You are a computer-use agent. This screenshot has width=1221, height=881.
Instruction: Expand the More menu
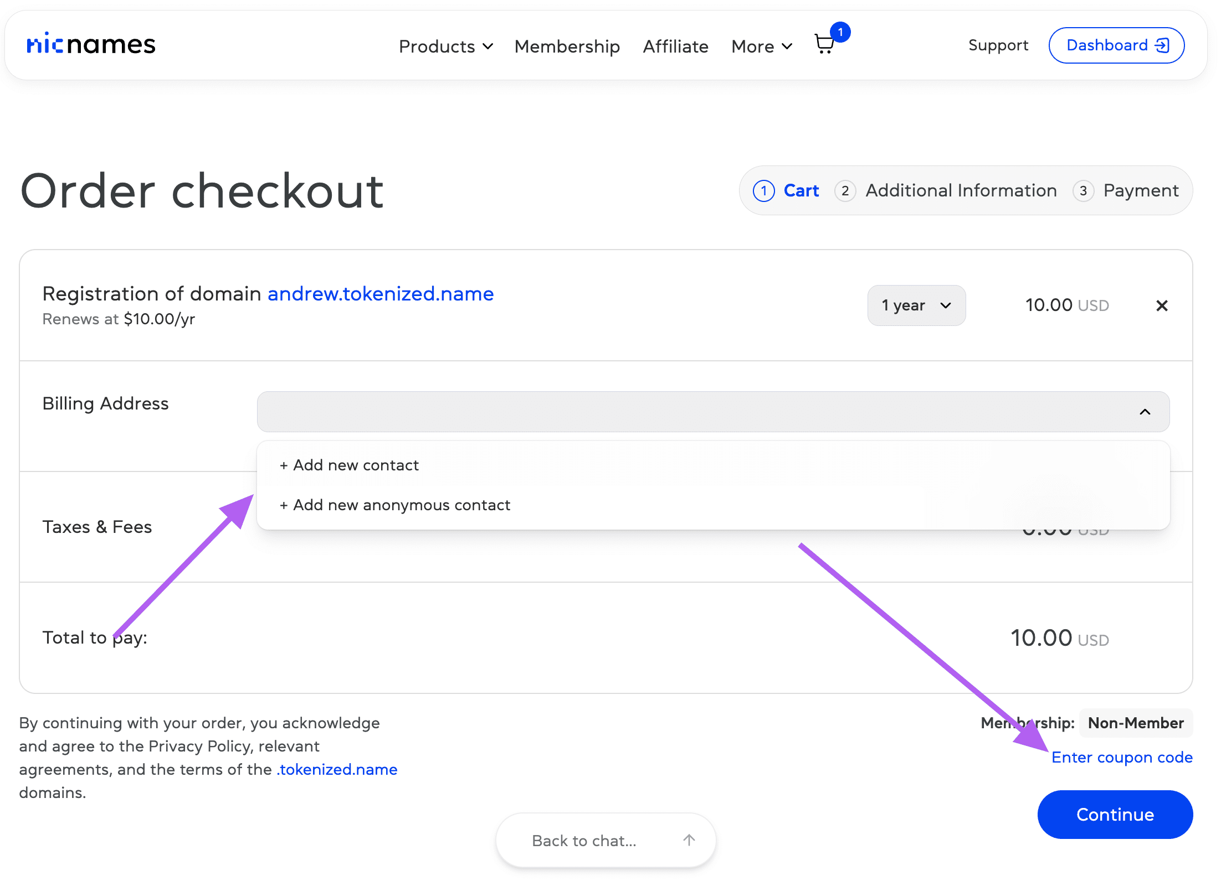pos(761,46)
